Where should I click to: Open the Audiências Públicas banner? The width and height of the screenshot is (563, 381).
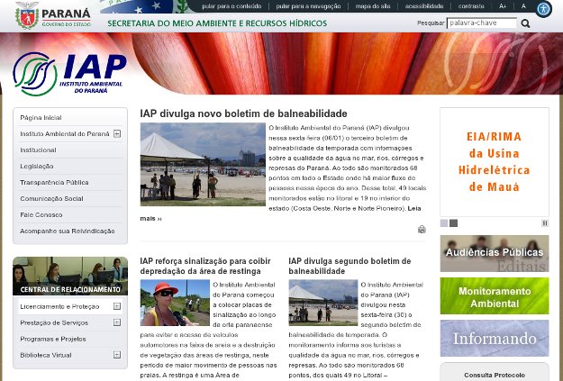pyautogui.click(x=494, y=253)
